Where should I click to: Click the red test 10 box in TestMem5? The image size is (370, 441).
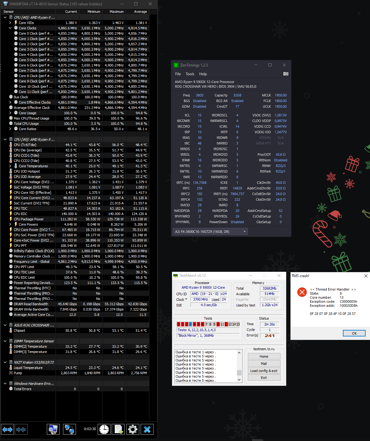point(218,324)
